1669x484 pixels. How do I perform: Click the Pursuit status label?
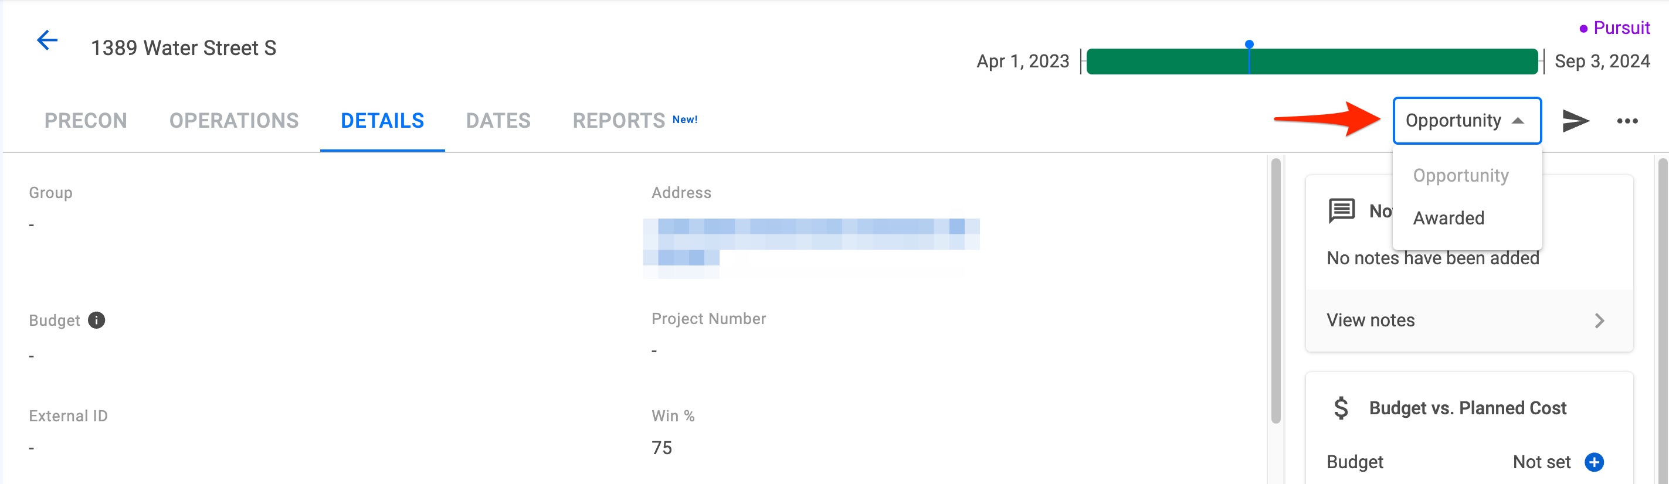tap(1614, 28)
